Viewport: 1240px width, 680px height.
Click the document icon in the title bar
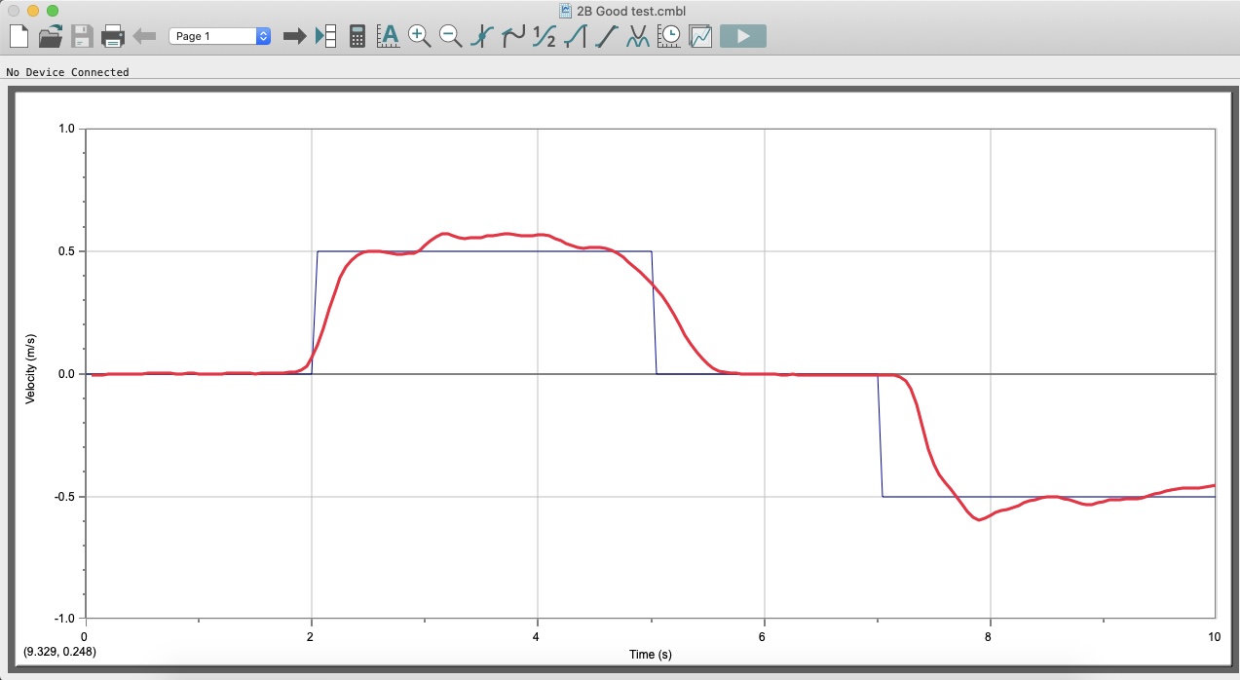coord(565,10)
